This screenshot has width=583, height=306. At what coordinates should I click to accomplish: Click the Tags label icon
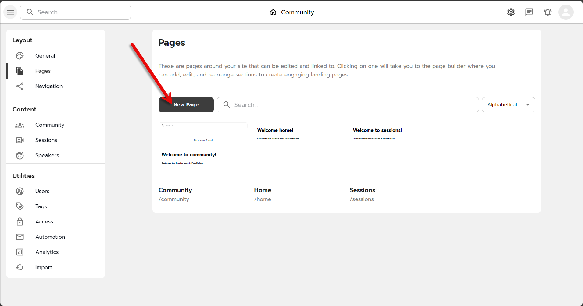(20, 206)
